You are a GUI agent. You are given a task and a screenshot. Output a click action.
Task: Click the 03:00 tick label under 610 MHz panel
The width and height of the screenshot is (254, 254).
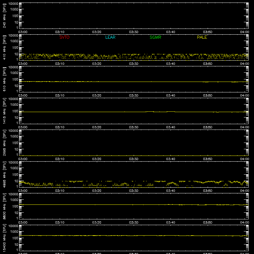point(23,96)
